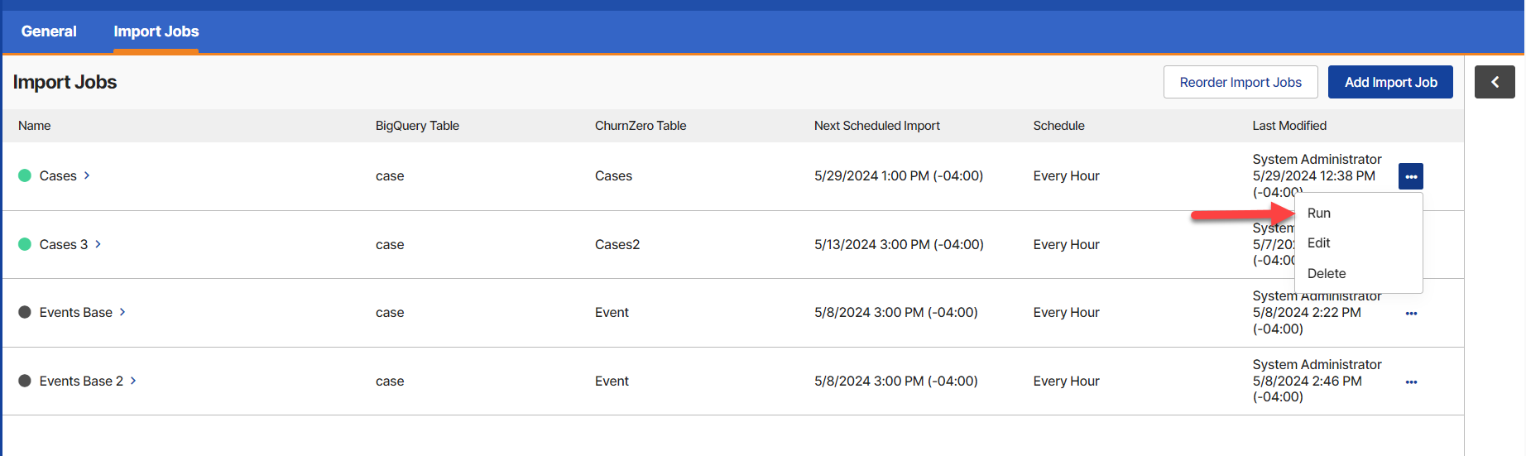Open the Cases row more-options button
Screen dimensions: 1526x456
pyautogui.click(x=1411, y=176)
